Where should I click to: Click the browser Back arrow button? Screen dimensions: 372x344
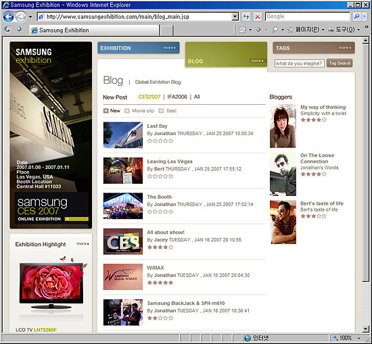click(8, 17)
